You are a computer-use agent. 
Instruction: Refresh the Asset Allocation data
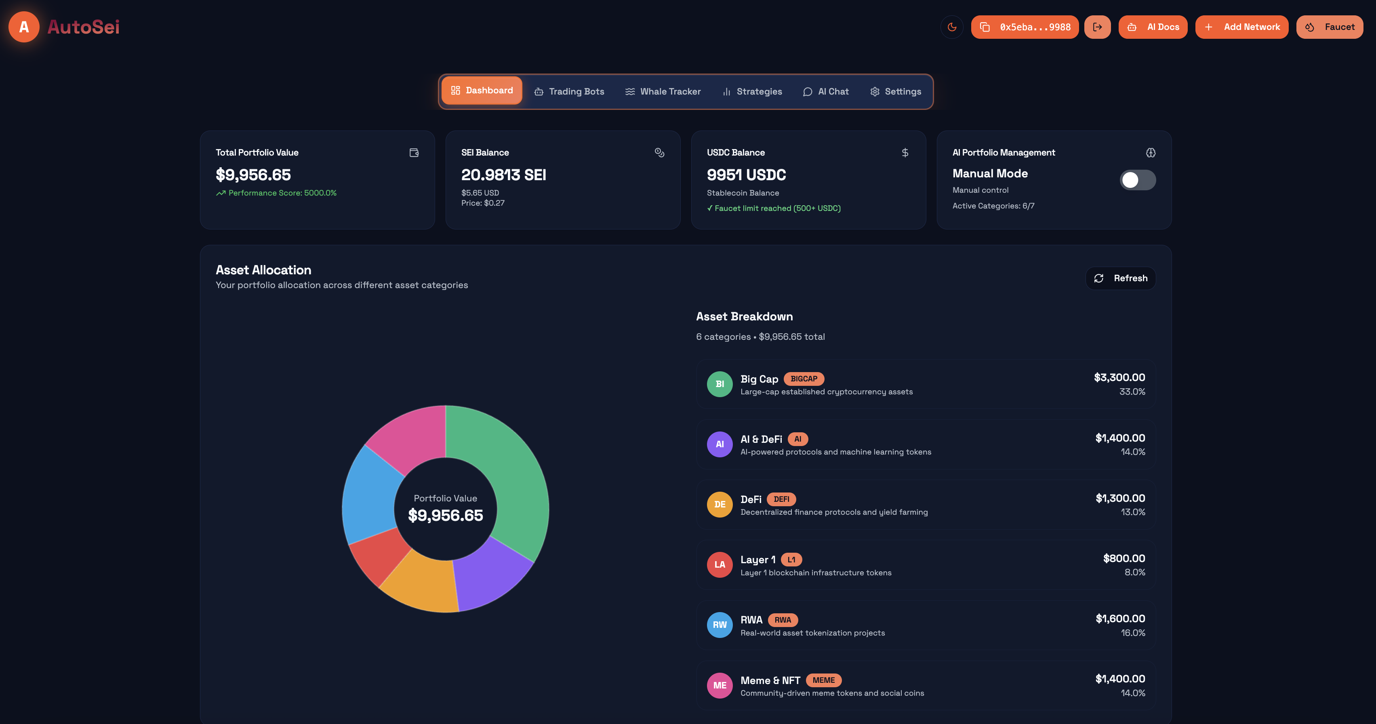(1121, 278)
